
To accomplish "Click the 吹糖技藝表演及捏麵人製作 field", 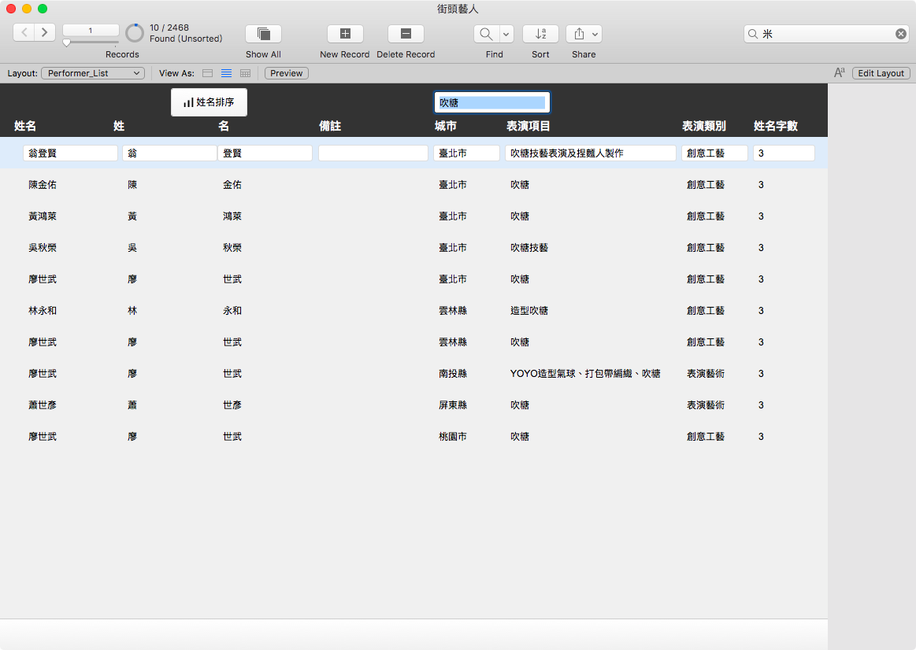I will 591,153.
